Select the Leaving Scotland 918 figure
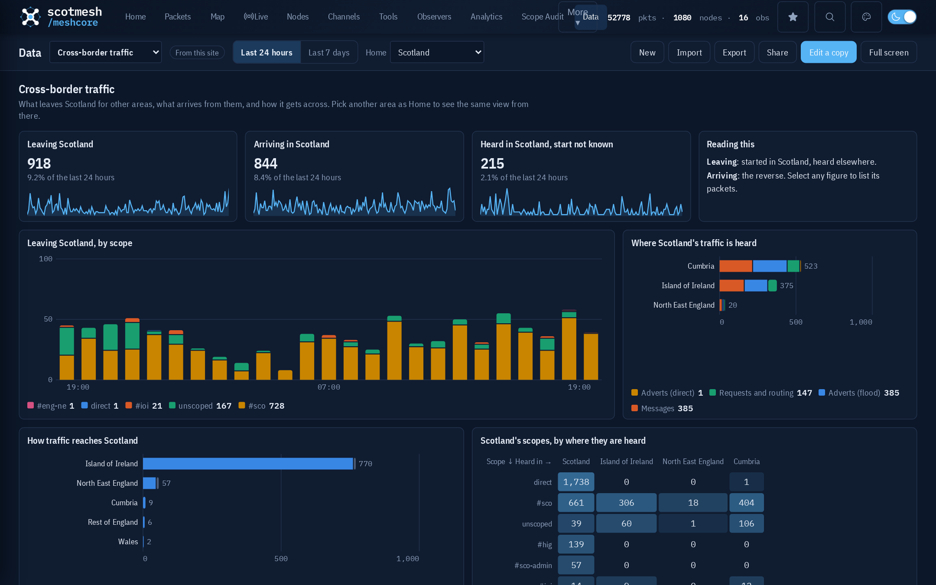Image resolution: width=936 pixels, height=585 pixels. click(x=39, y=163)
